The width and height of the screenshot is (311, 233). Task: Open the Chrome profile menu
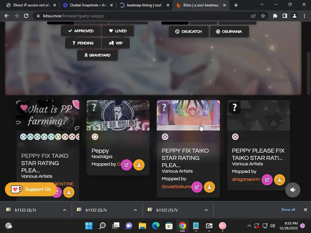[295, 16]
